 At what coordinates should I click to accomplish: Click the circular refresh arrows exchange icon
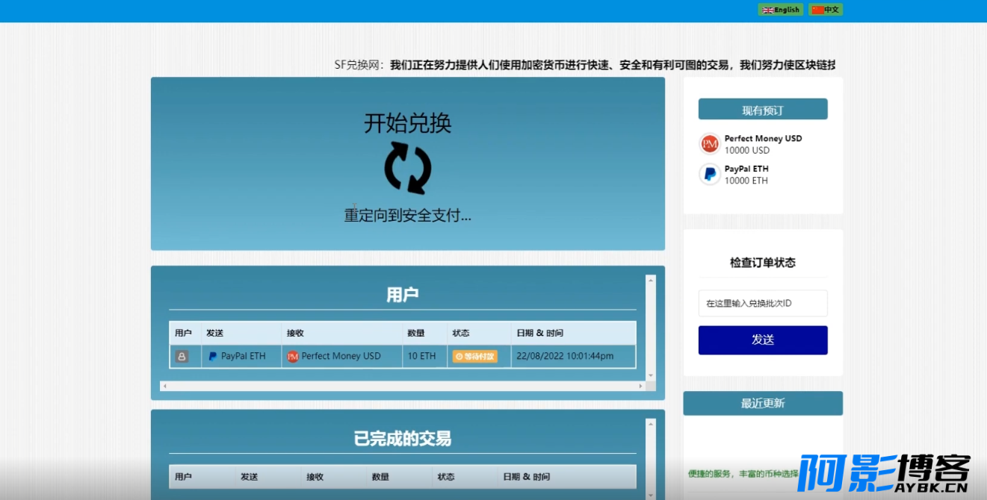point(408,168)
